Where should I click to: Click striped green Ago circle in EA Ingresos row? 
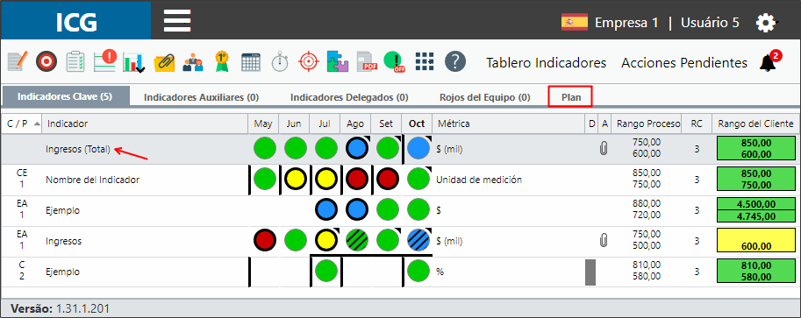(358, 241)
